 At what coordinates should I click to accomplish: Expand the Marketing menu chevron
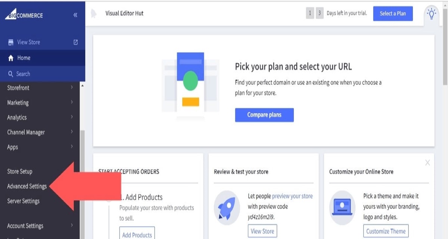point(72,102)
